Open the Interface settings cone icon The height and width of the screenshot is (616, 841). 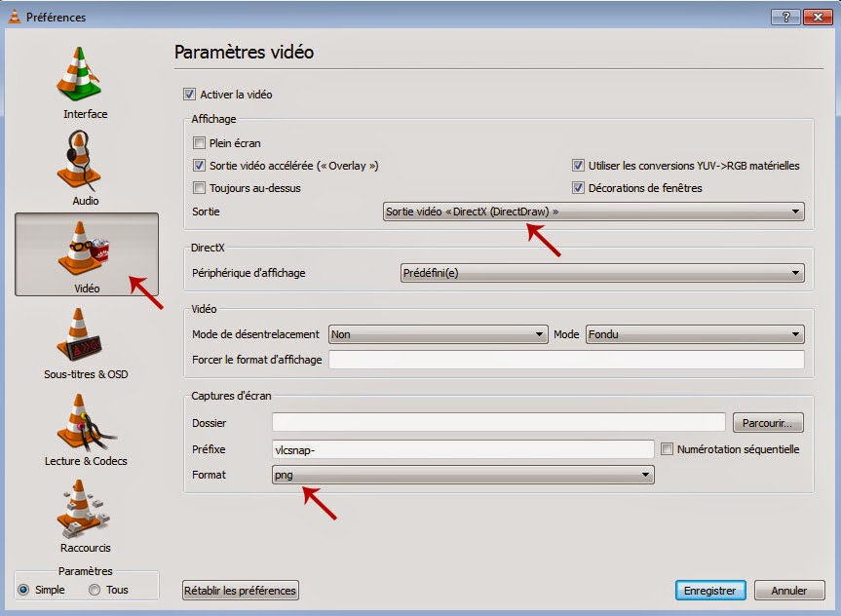tap(79, 74)
